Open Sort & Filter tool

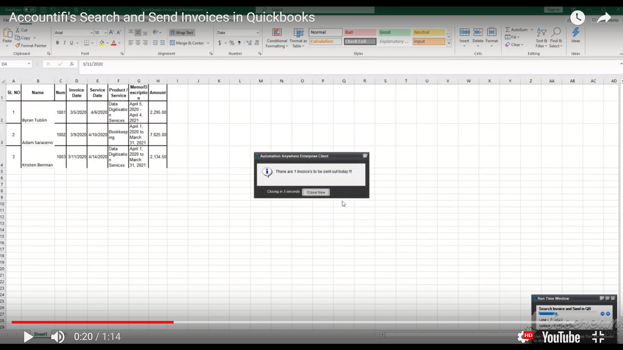click(x=541, y=32)
